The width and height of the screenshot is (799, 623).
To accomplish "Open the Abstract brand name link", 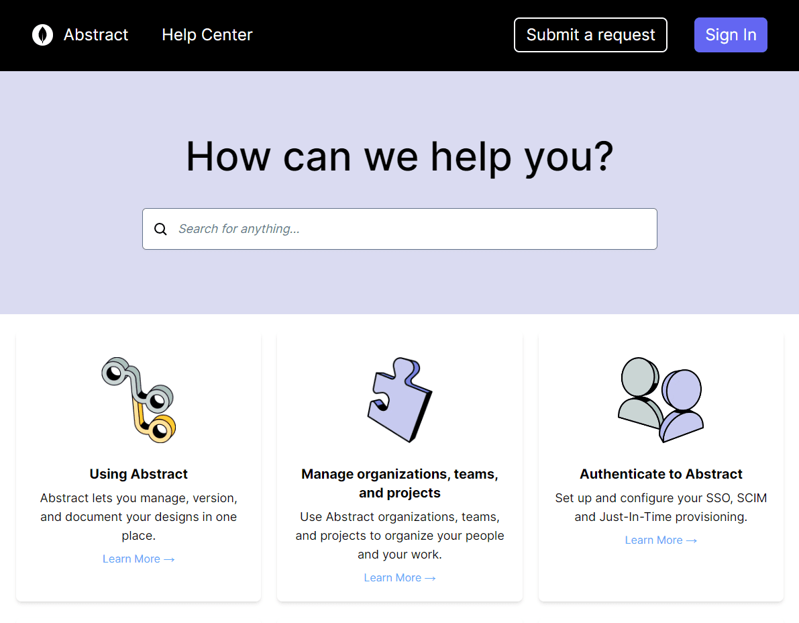I will pos(96,35).
